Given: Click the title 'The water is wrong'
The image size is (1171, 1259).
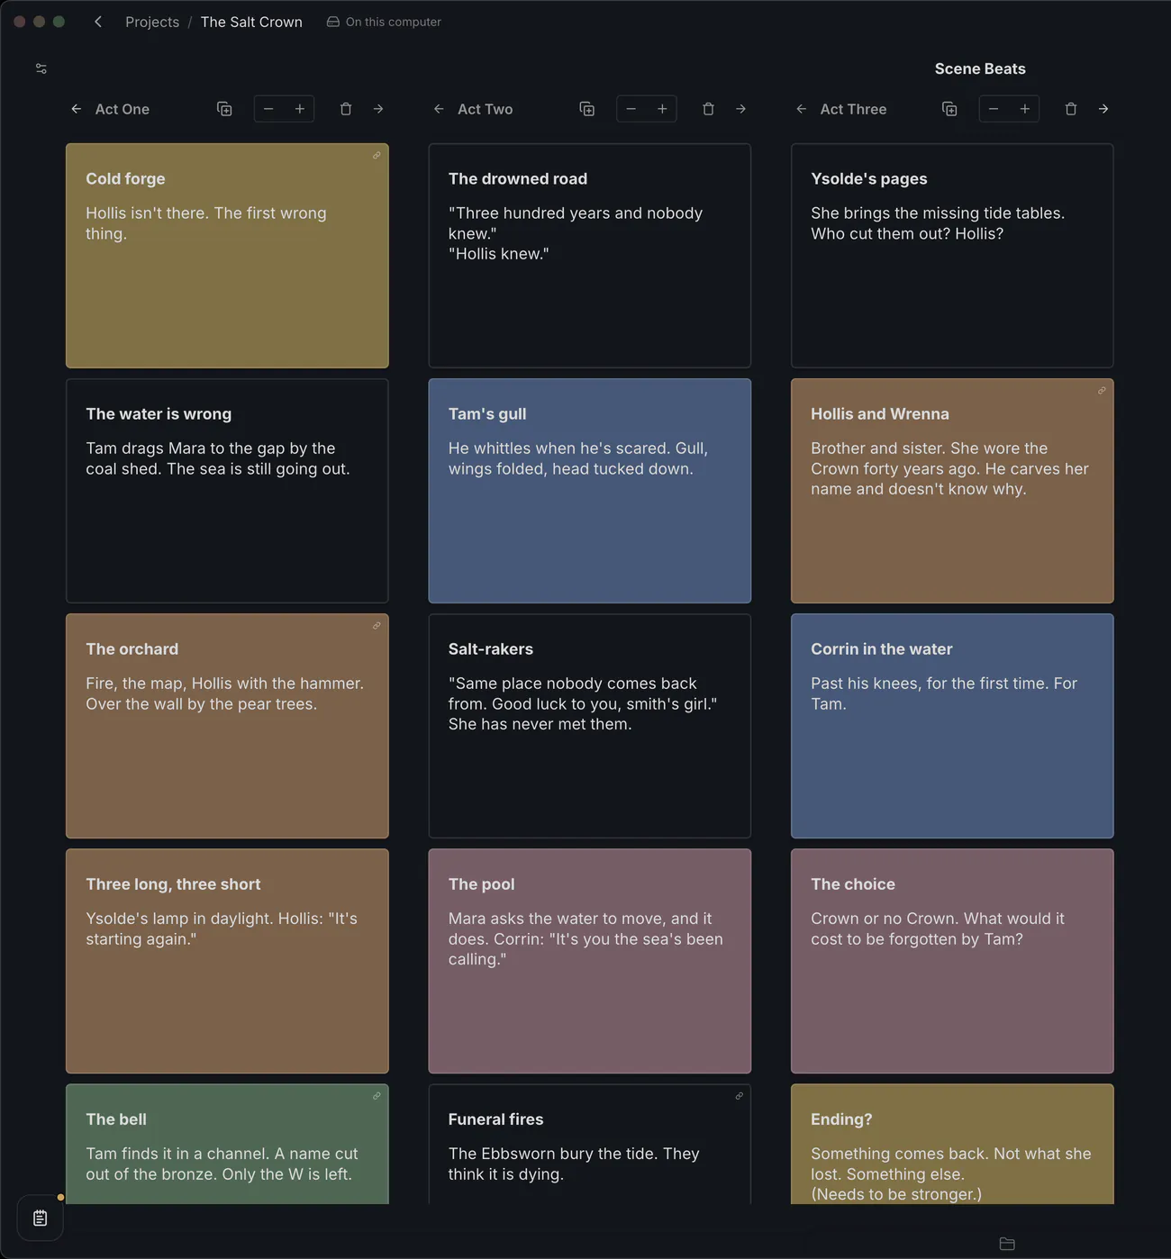Looking at the screenshot, I should pyautogui.click(x=159, y=414).
